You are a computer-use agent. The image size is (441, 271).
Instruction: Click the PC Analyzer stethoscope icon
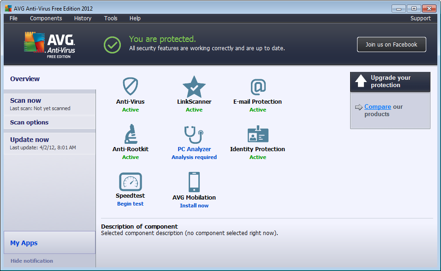tap(194, 134)
